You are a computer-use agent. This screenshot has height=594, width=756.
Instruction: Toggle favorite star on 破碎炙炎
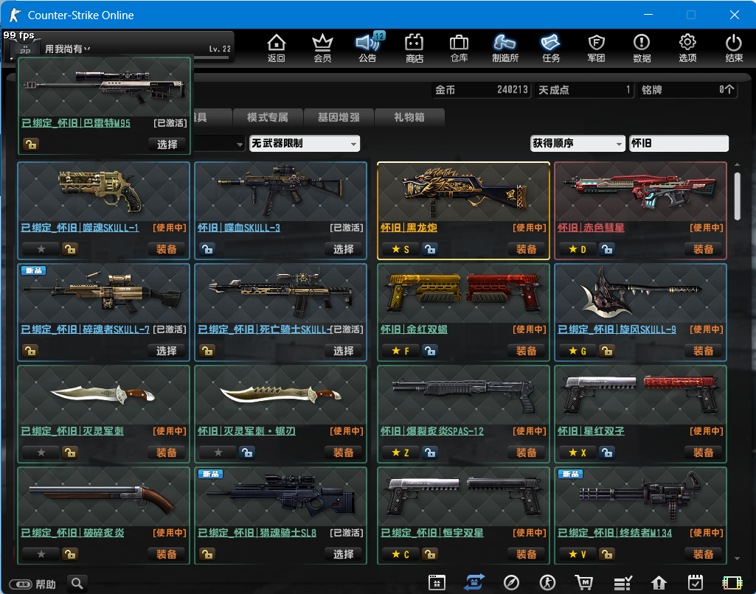[x=41, y=554]
